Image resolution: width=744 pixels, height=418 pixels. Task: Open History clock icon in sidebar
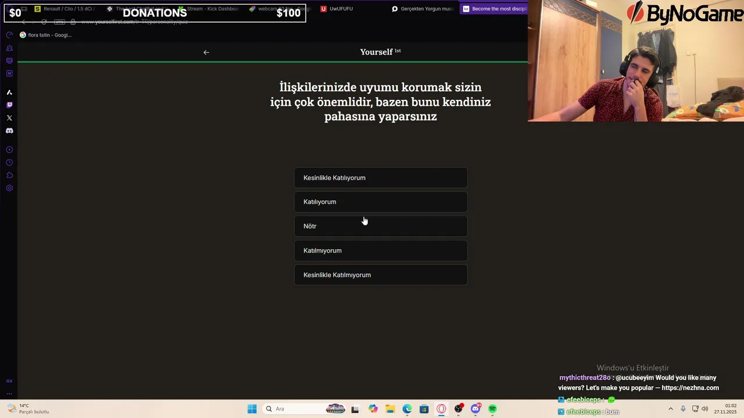[9, 163]
